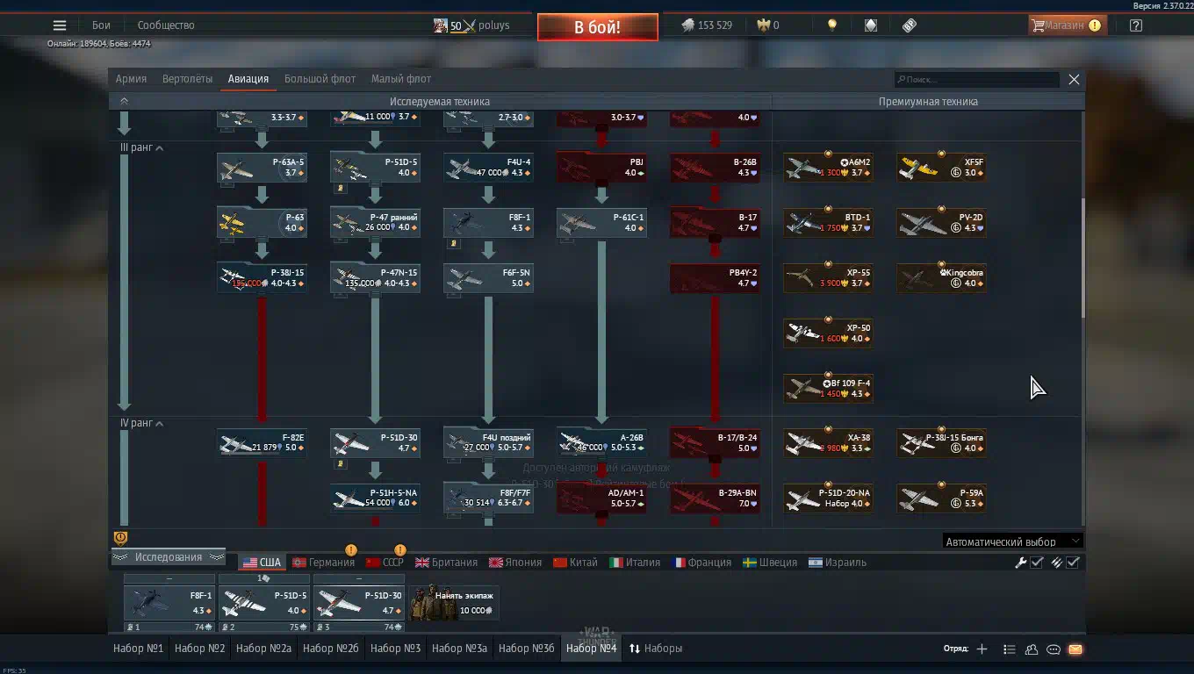Click the squad plus invite icon
The width and height of the screenshot is (1194, 674).
[982, 649]
